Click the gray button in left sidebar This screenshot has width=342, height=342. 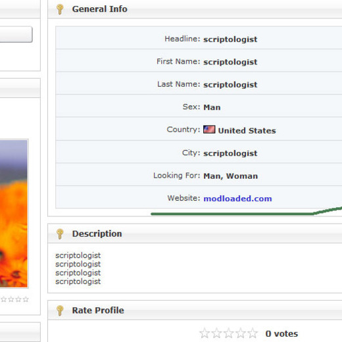coord(16,34)
